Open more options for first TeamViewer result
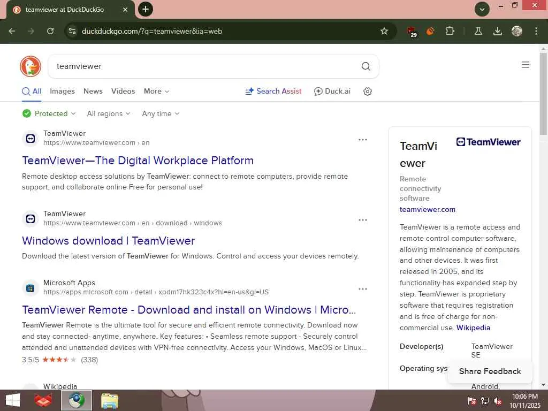This screenshot has width=548, height=411. point(363,140)
